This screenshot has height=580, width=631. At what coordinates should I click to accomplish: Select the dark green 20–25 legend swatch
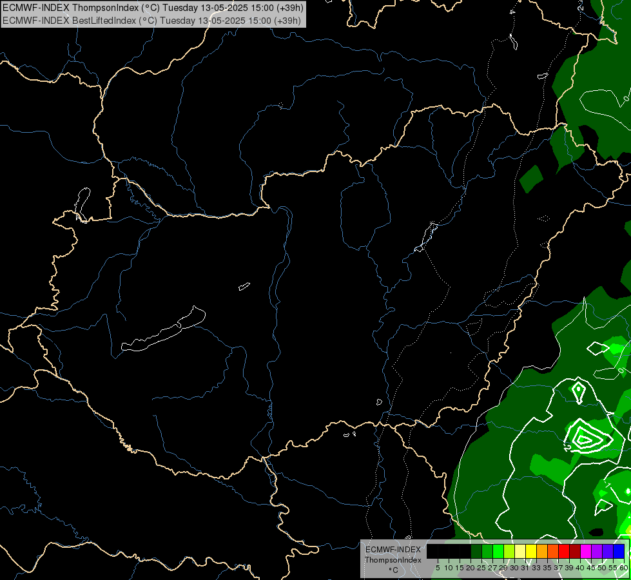pyautogui.click(x=476, y=551)
